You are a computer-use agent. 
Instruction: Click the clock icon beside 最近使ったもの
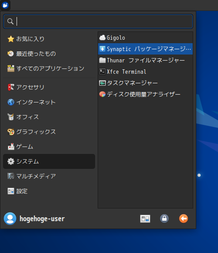pos(11,54)
